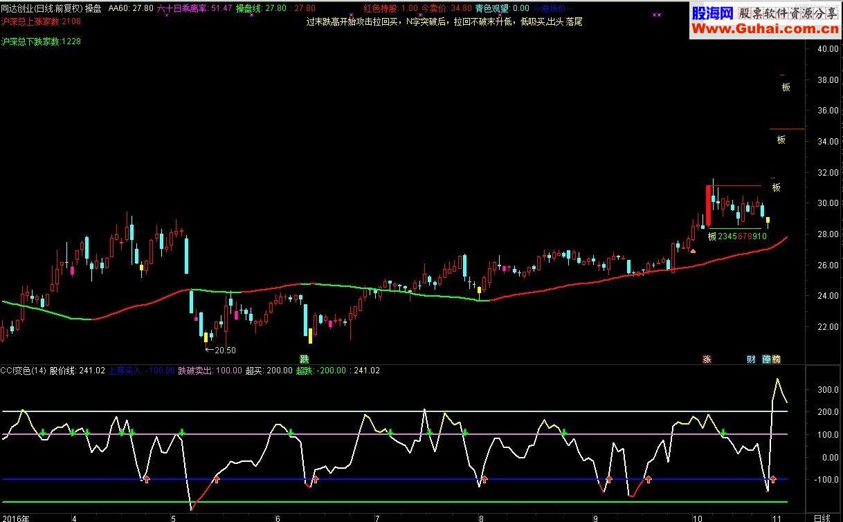Select the 股价线: 241.02 readout

point(78,371)
